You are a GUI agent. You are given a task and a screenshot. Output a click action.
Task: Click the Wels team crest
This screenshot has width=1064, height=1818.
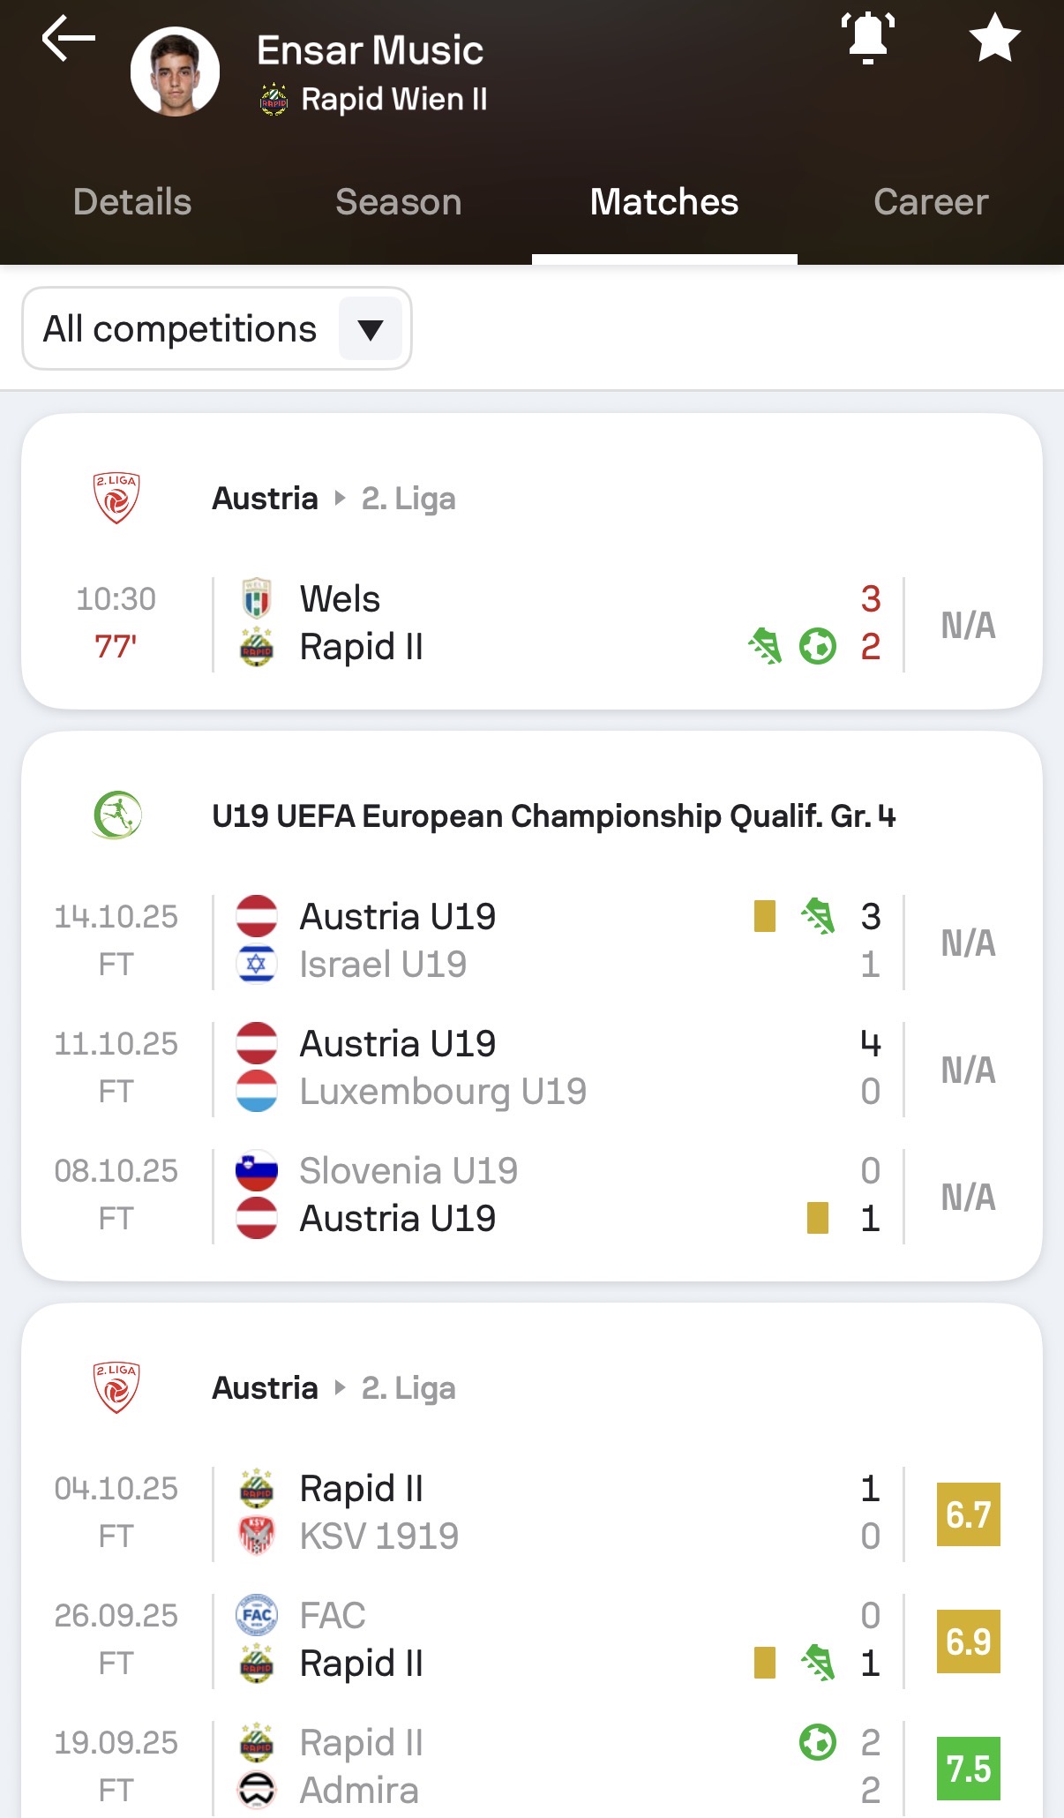(x=257, y=599)
